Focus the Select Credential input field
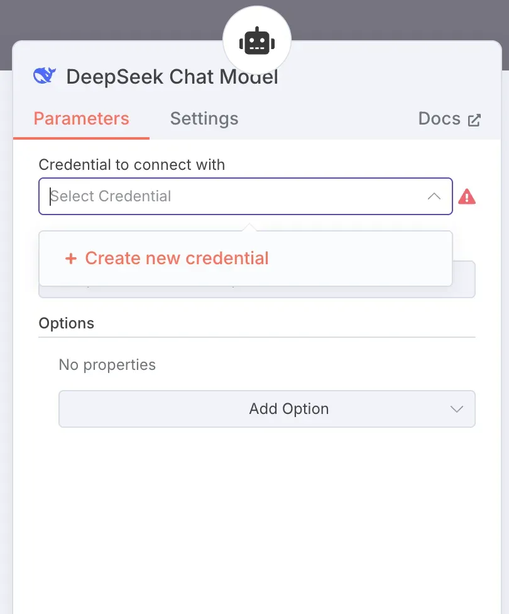Image resolution: width=509 pixels, height=614 pixels. pos(246,196)
